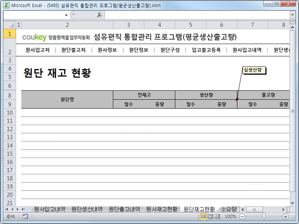This screenshot has width=299, height=224.
Task: Jump to last sheet tab arrow
Action: tap(23, 209)
